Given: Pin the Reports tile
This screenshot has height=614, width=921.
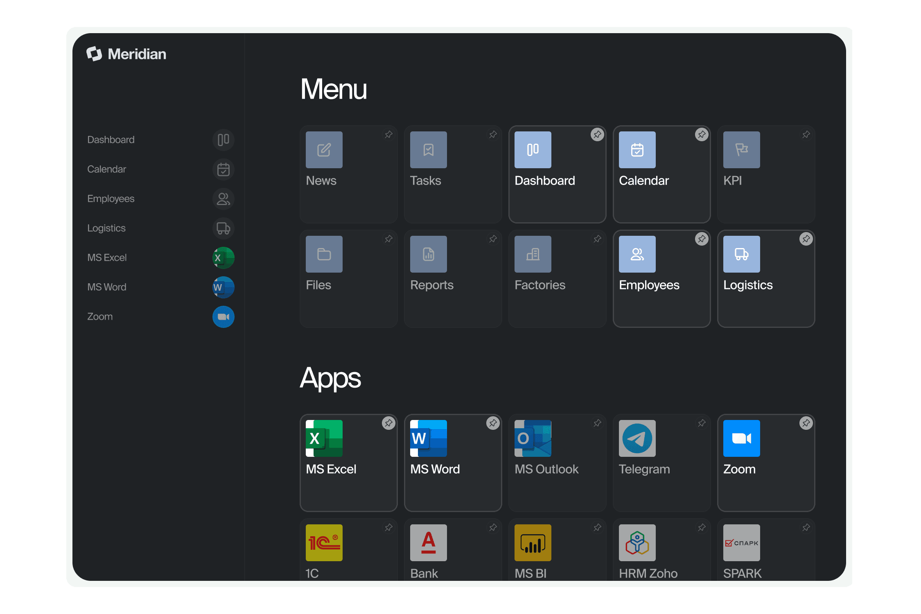Looking at the screenshot, I should tap(493, 239).
